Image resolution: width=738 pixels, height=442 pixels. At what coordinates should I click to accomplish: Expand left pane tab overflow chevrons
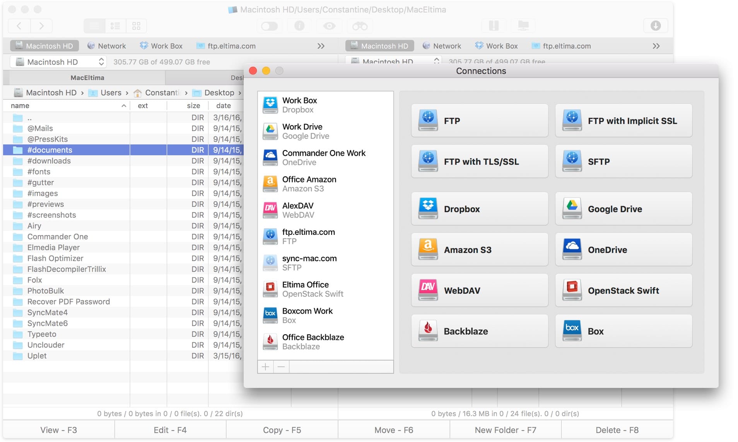(321, 46)
